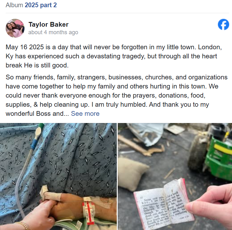Expand the post with "See more"
The width and height of the screenshot is (232, 230).
pyautogui.click(x=85, y=114)
